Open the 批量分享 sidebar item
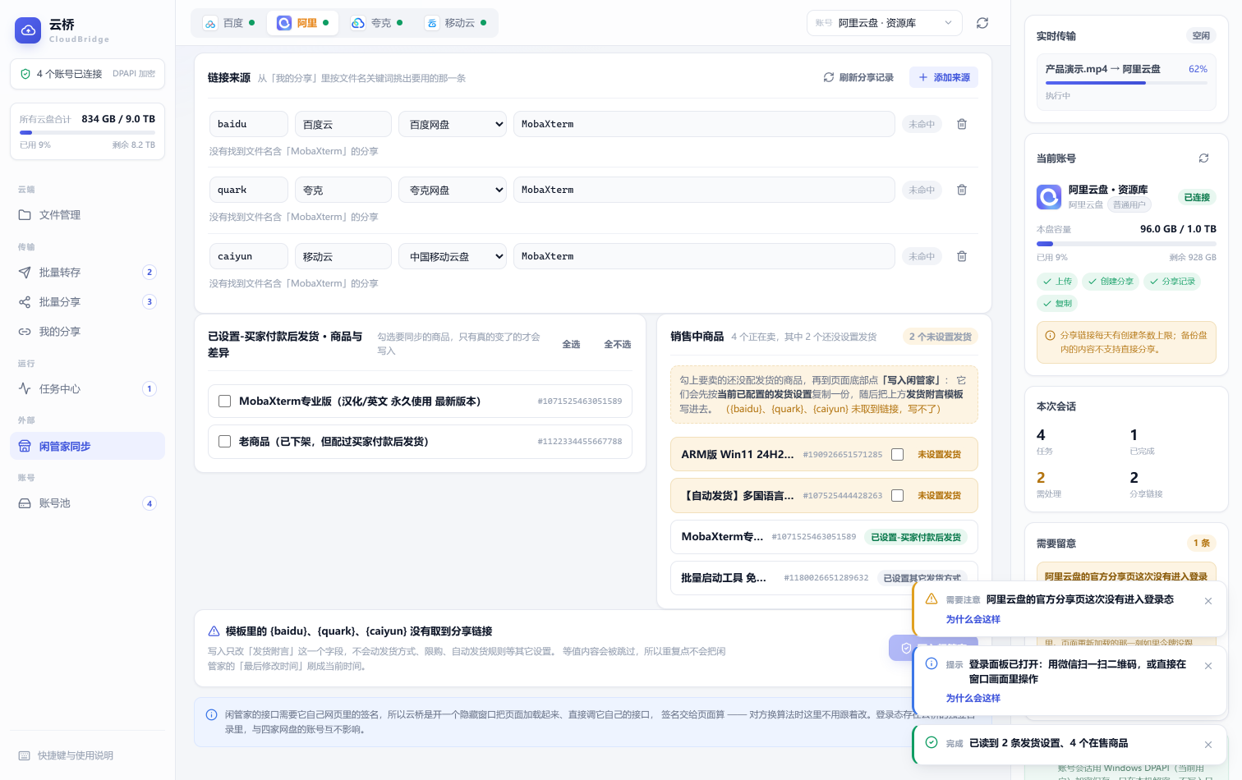Image resolution: width=1242 pixels, height=780 pixels. coord(87,302)
